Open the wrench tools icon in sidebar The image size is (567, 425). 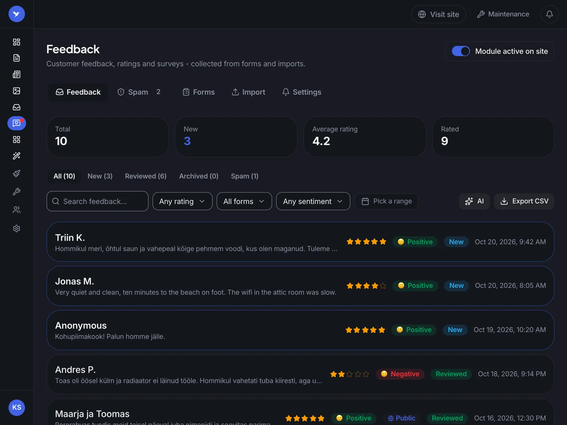(17, 192)
